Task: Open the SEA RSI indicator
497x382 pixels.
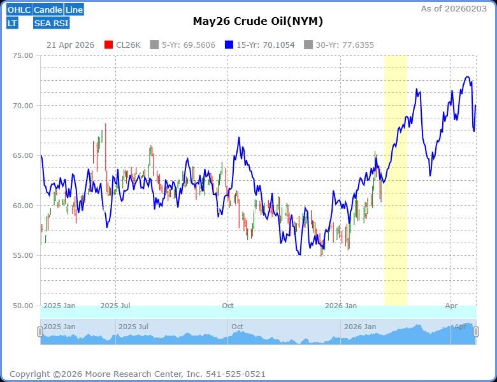Action: tap(52, 23)
